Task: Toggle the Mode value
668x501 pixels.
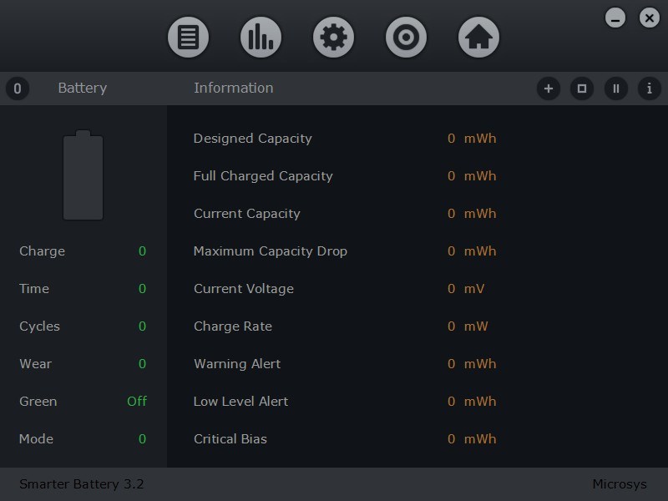Action: click(142, 439)
